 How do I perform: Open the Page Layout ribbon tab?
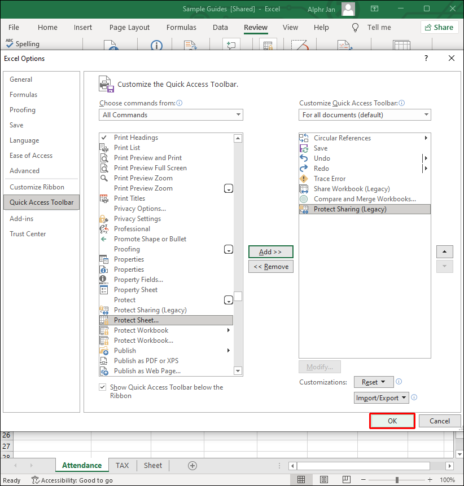pos(129,28)
